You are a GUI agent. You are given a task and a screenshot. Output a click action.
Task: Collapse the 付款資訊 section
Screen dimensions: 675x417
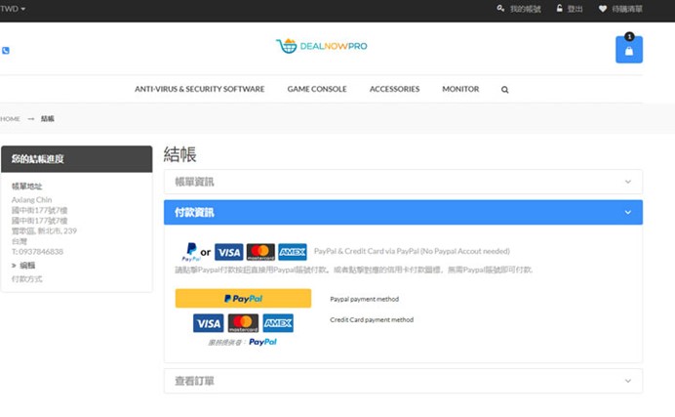tap(402, 212)
